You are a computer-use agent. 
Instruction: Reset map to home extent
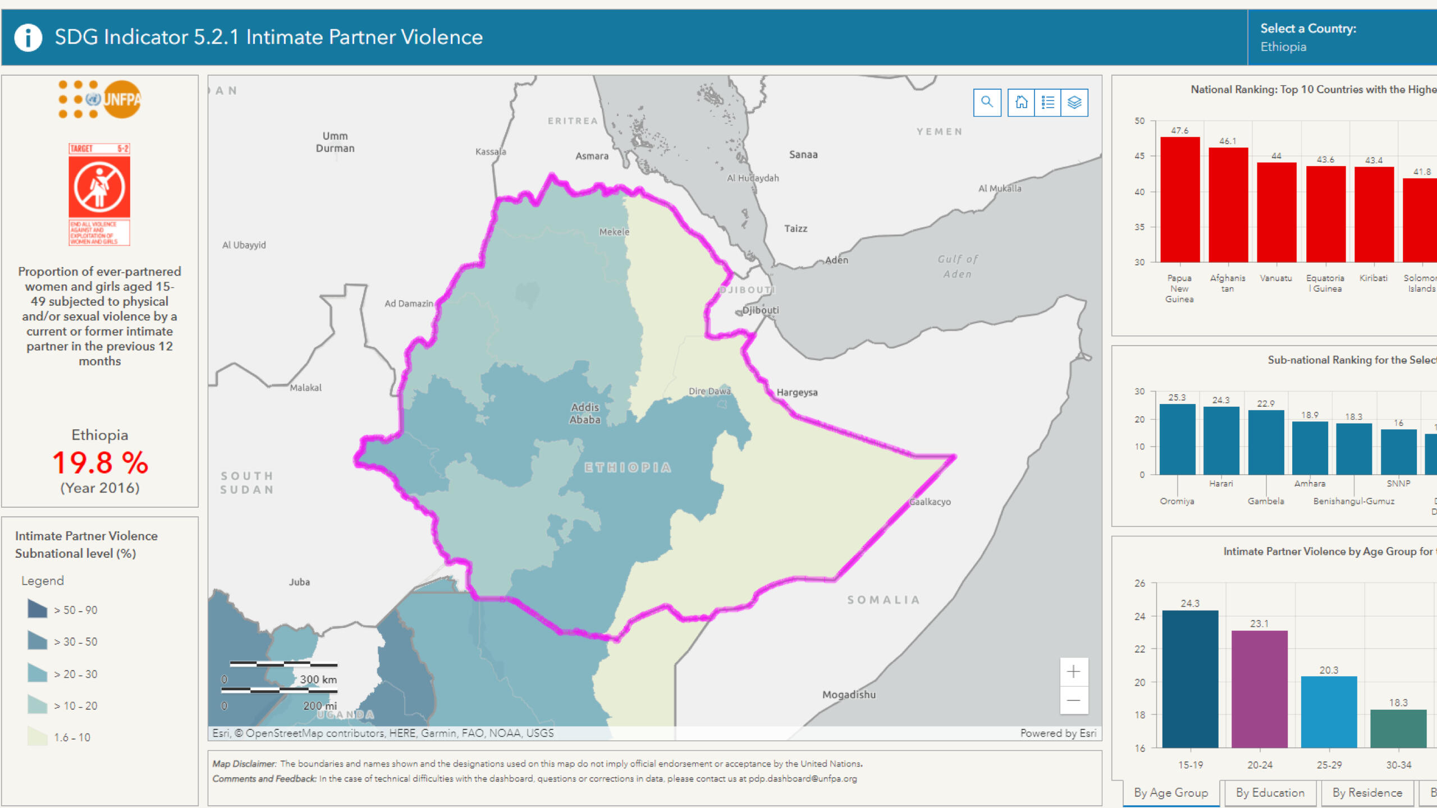tap(1021, 103)
